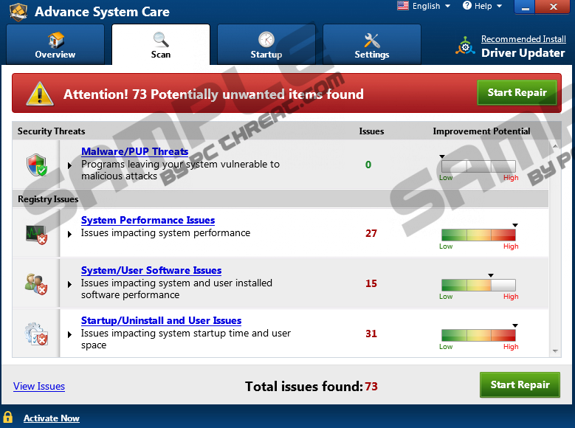Click the System Performance improvement potential gauge
Viewport: 575px width, 428px height.
pos(478,235)
